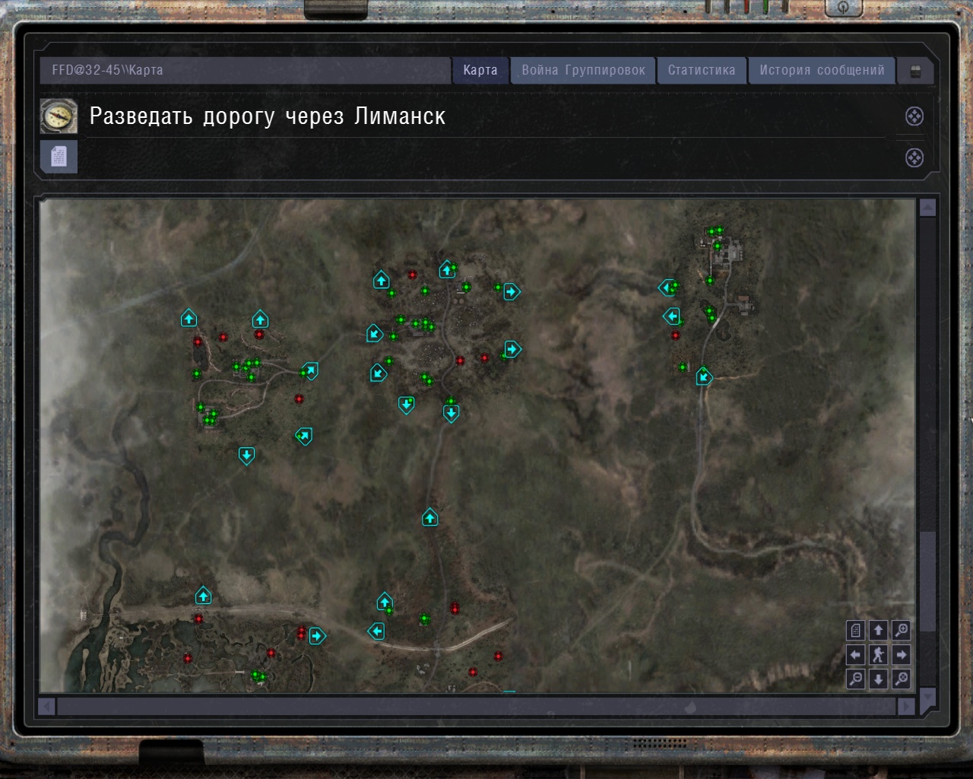Reset map zoom with crossed magnifier
This screenshot has height=779, width=973.
901,679
